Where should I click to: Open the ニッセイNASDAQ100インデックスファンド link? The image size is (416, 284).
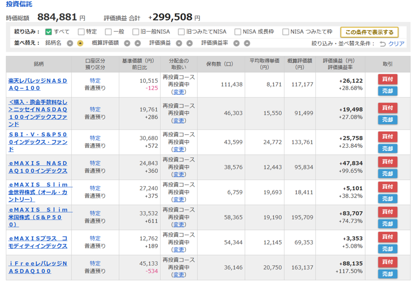tap(38, 113)
